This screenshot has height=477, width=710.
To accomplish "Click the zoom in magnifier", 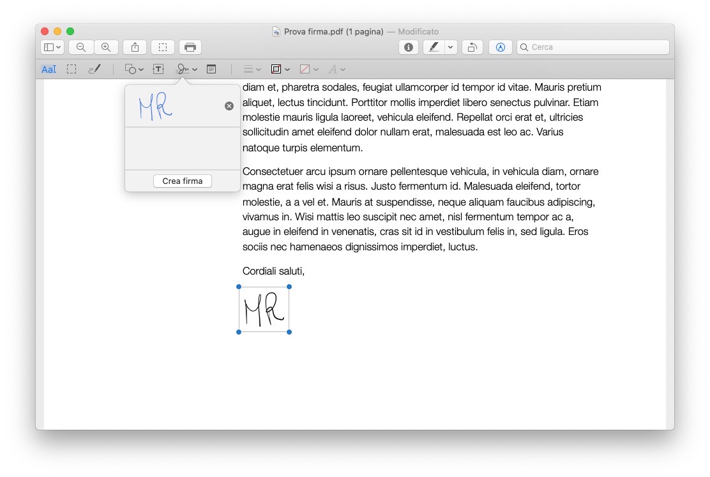I will [x=106, y=47].
